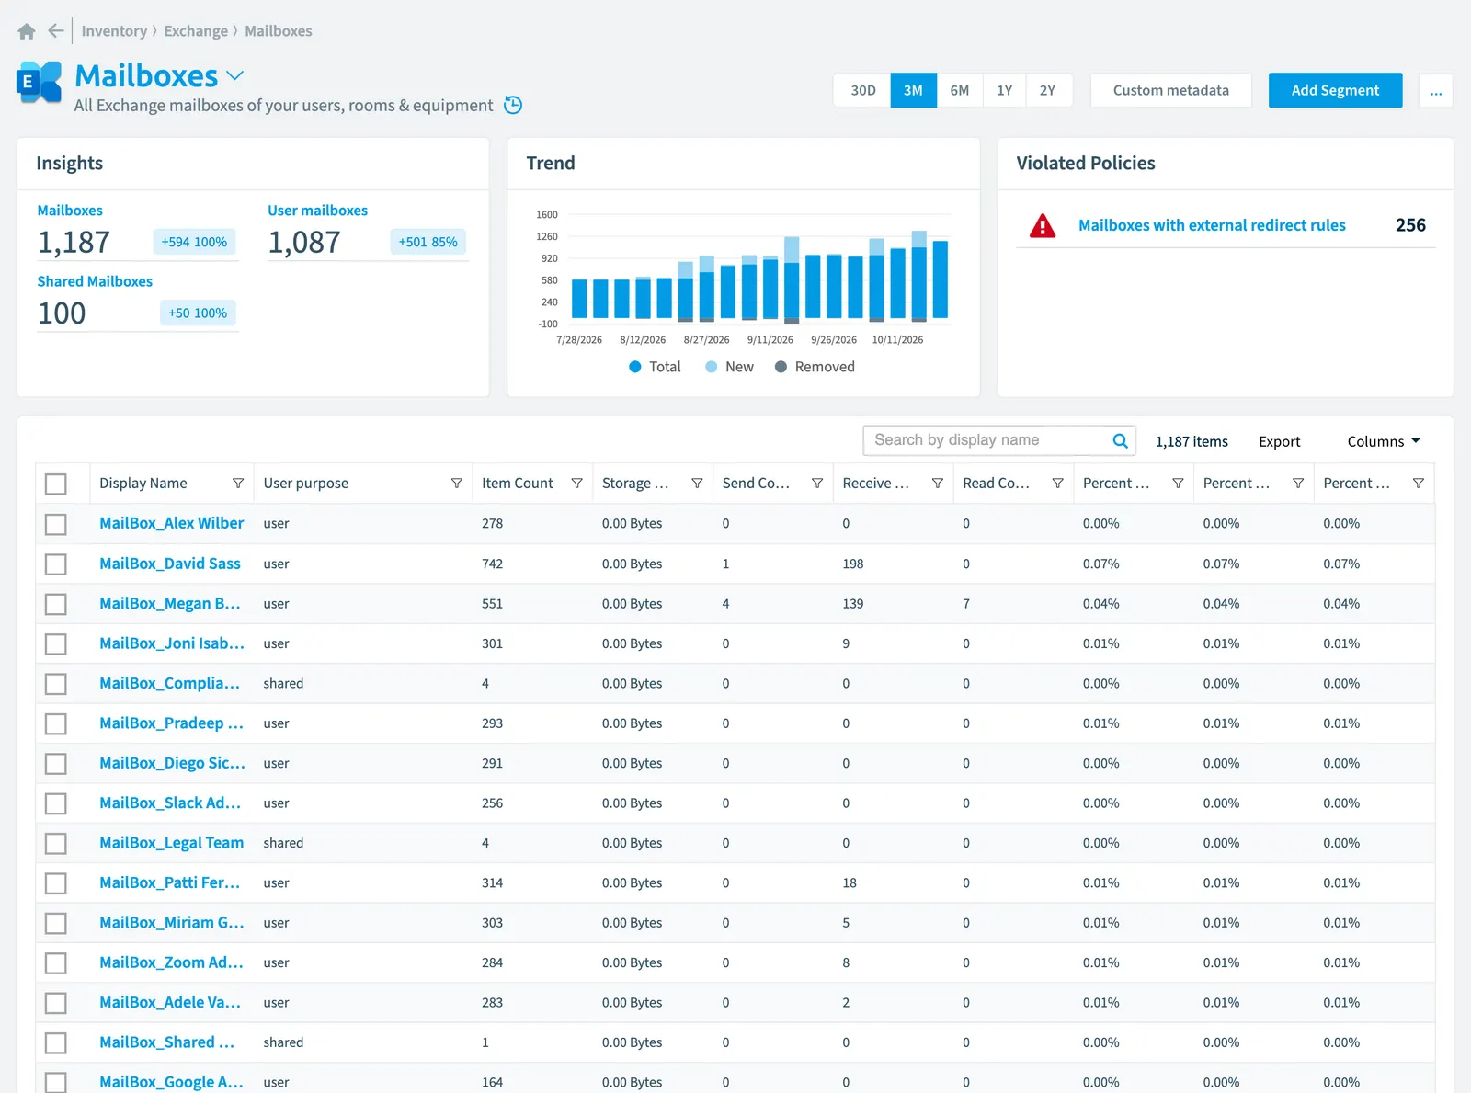This screenshot has width=1471, height=1093.
Task: Click the history clock icon beside subtitle
Action: tap(514, 105)
